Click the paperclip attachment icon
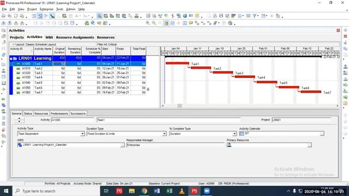 point(215,23)
